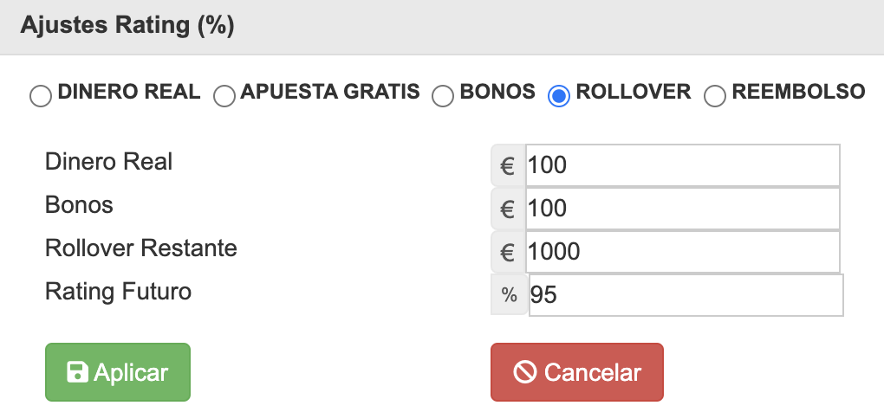Click the Rating Futuro field label

[118, 291]
